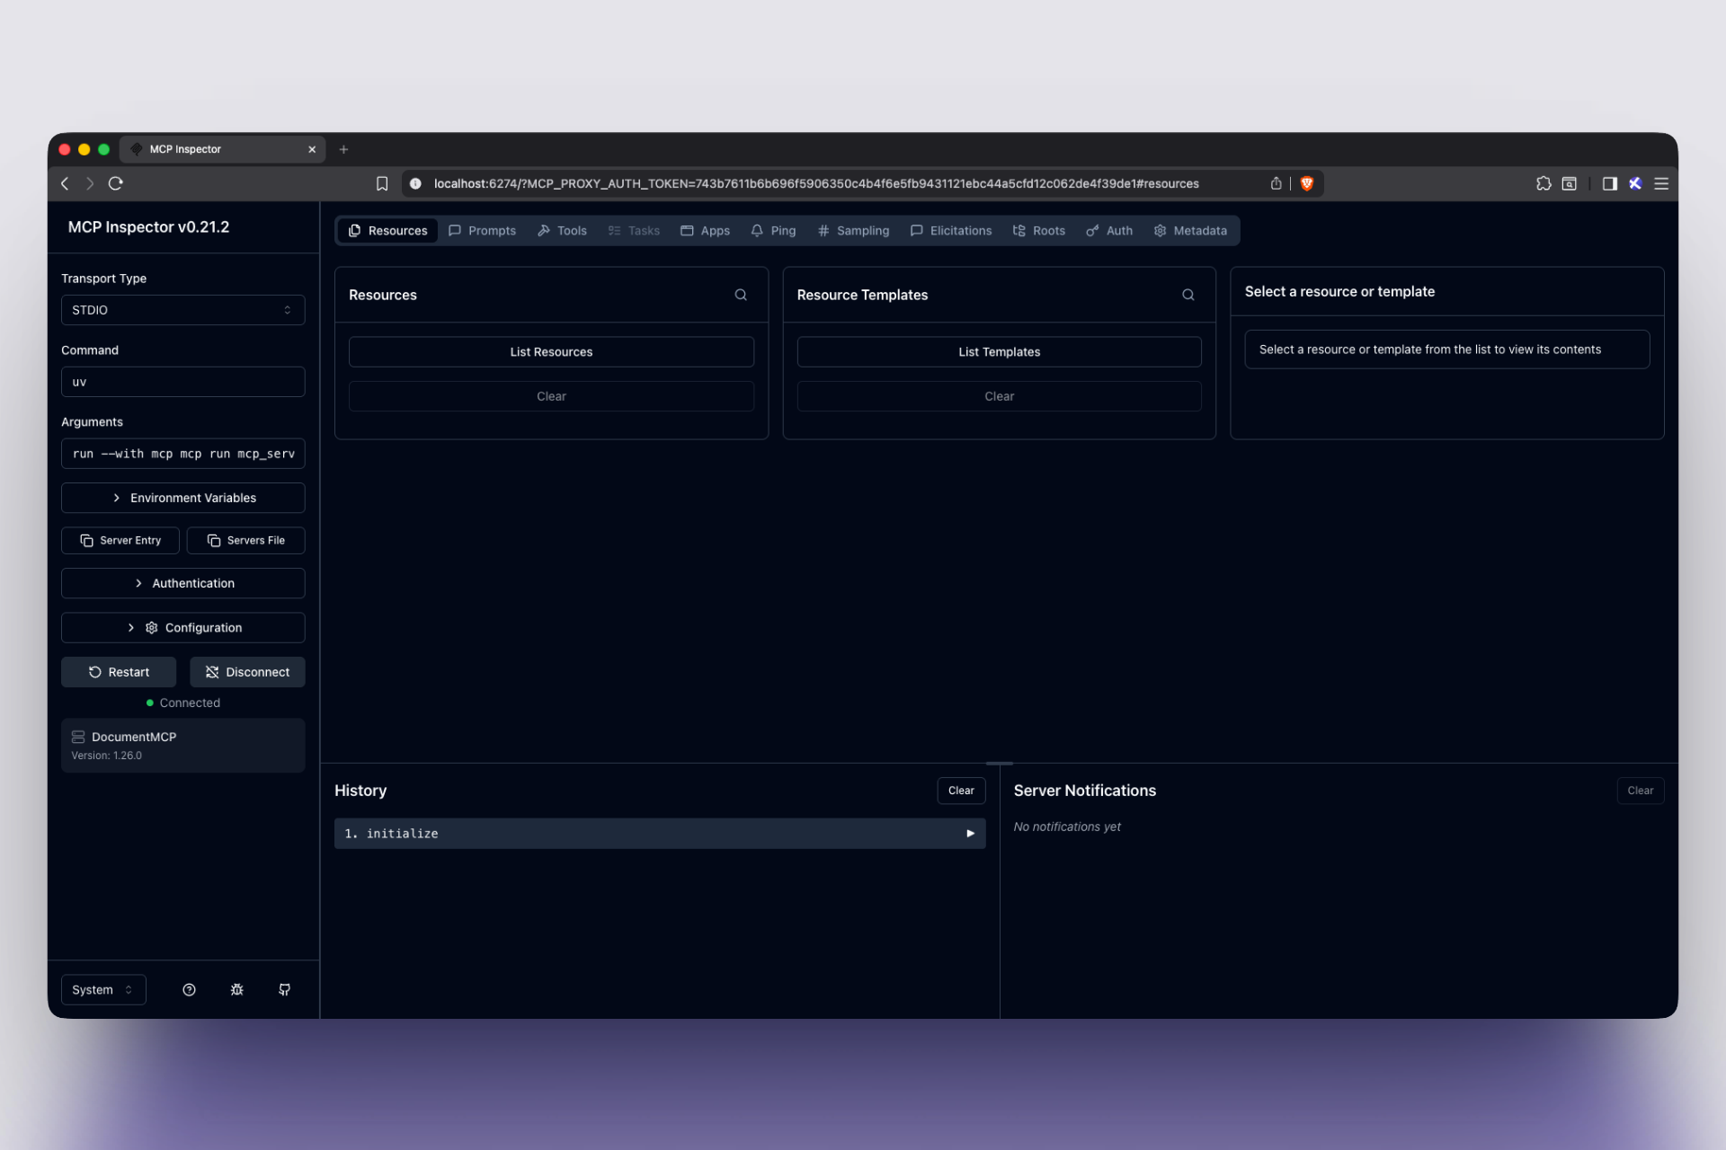1726x1150 pixels.
Task: Disconnect from the MCP server
Action: click(247, 672)
